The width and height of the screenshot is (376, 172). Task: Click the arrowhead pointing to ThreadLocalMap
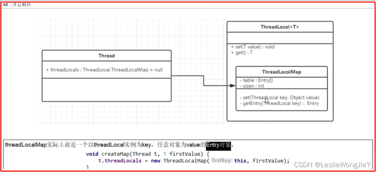233,86
